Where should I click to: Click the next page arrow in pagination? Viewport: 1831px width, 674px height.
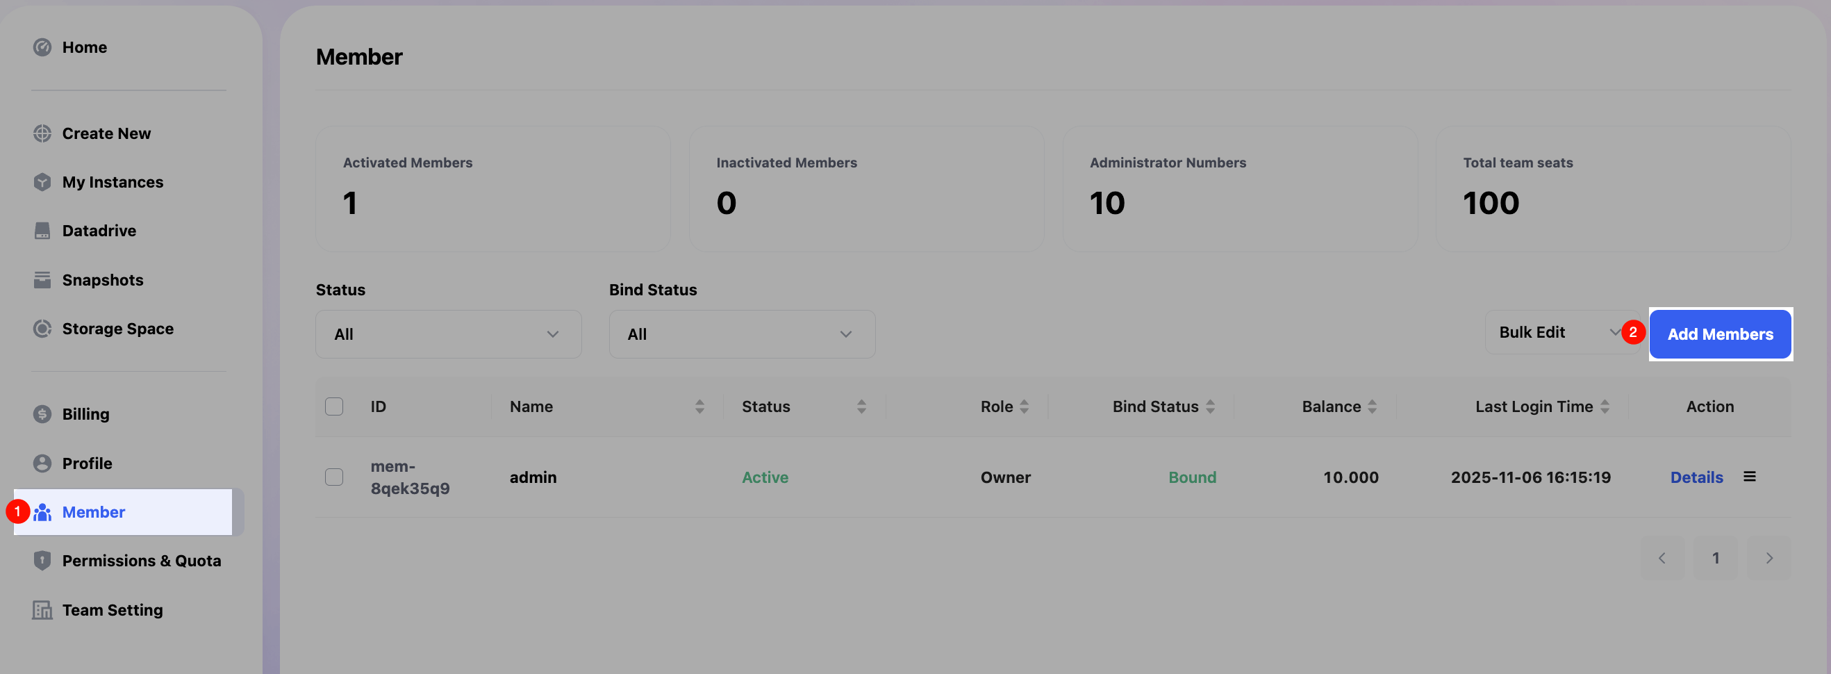pyautogui.click(x=1769, y=558)
